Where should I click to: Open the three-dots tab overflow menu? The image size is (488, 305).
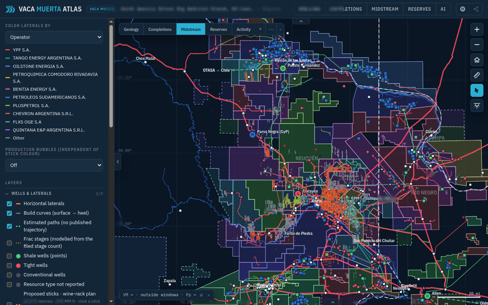click(271, 29)
